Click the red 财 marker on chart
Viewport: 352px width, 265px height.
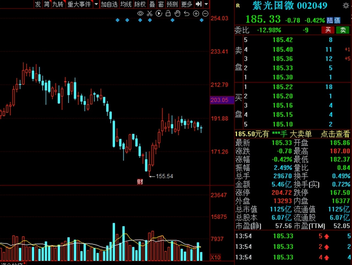tap(140, 181)
